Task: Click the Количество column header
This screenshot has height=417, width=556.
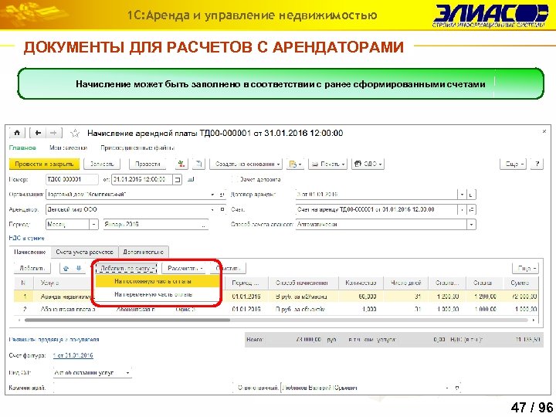Action: tap(361, 283)
